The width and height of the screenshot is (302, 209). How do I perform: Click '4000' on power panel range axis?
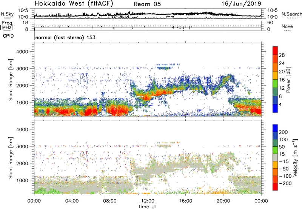pos(22,52)
